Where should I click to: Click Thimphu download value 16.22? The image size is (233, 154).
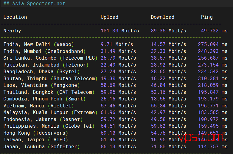[158, 78]
